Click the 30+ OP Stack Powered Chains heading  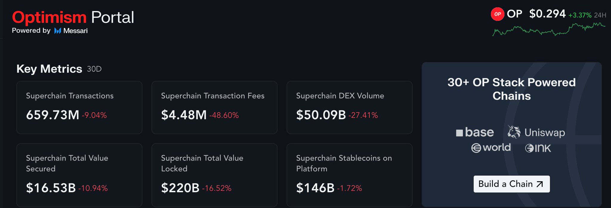pyautogui.click(x=511, y=89)
